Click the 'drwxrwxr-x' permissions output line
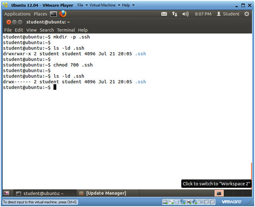The height and width of the screenshot is (207, 255). 74,54
